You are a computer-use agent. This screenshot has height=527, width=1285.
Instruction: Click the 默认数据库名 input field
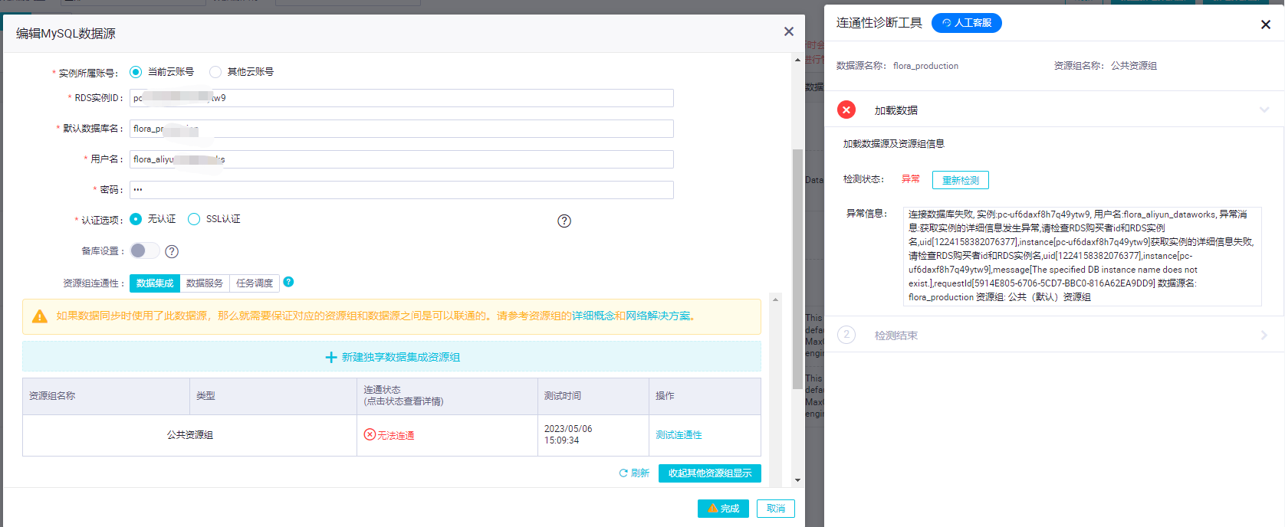click(401, 129)
